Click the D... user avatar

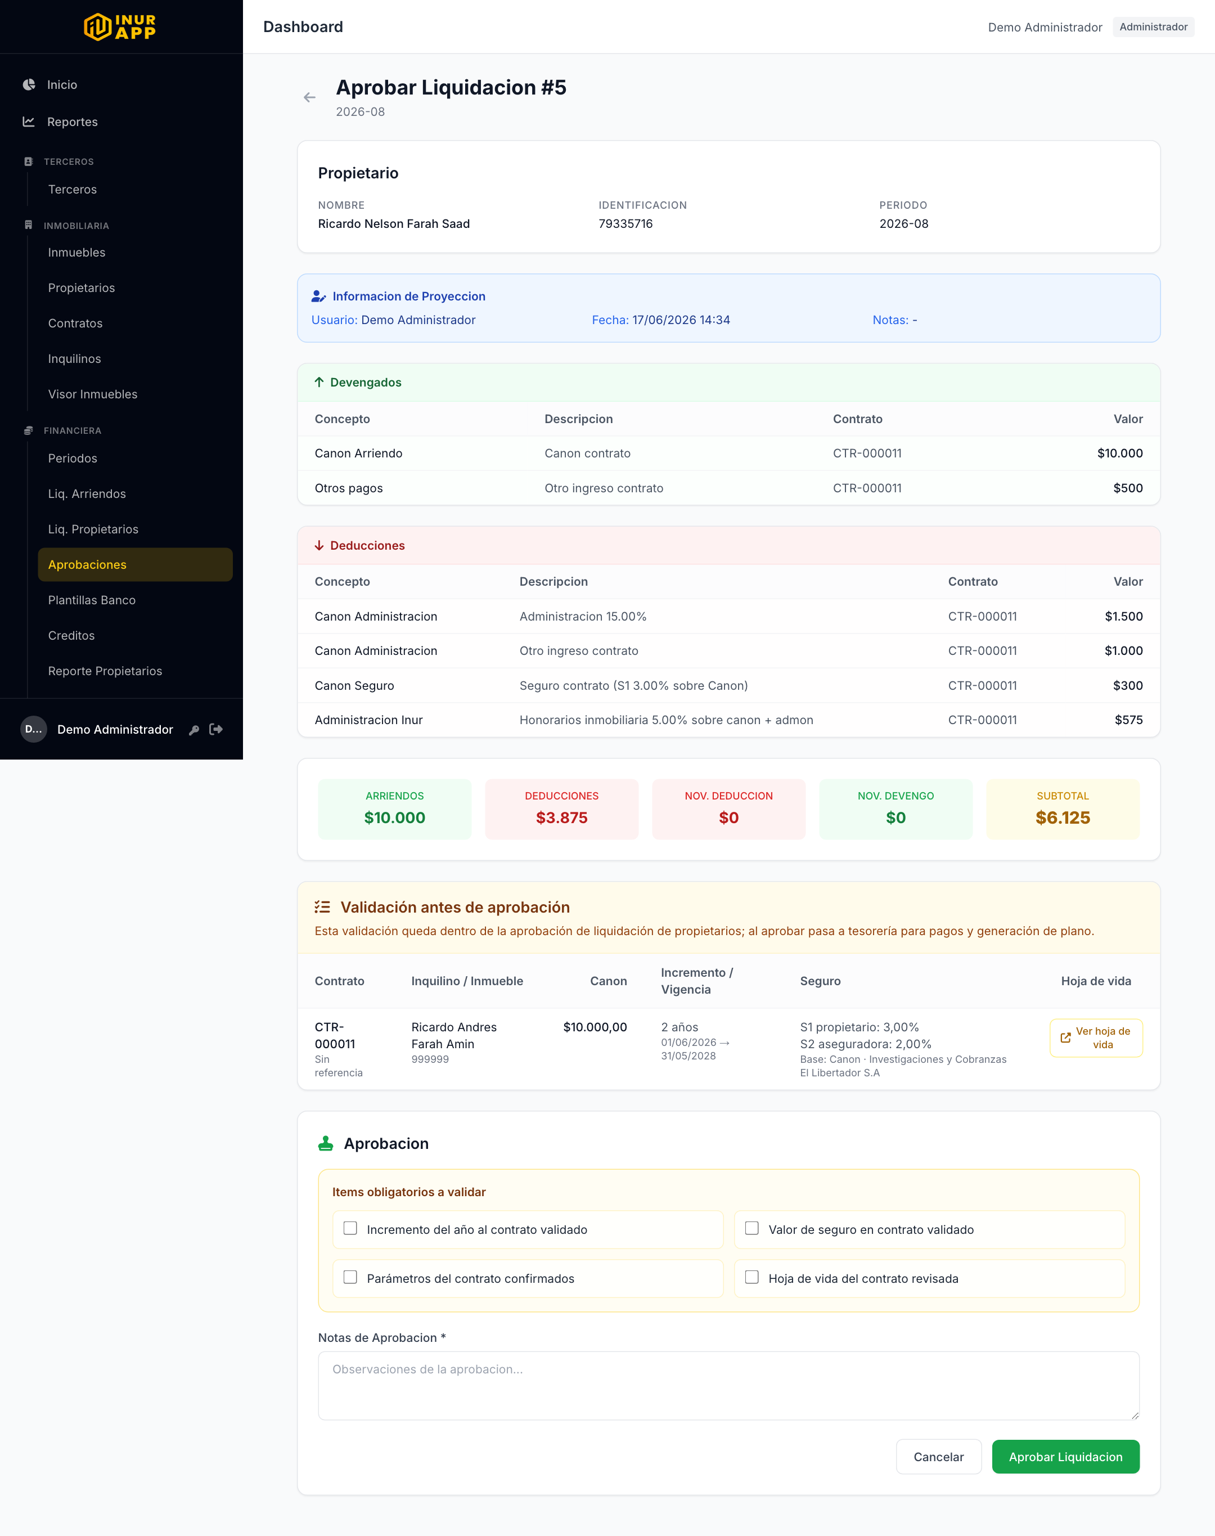click(x=33, y=729)
